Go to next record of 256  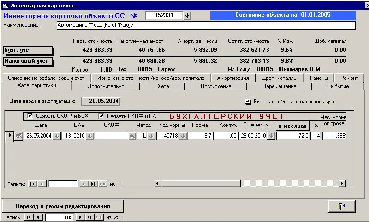pos(80,217)
